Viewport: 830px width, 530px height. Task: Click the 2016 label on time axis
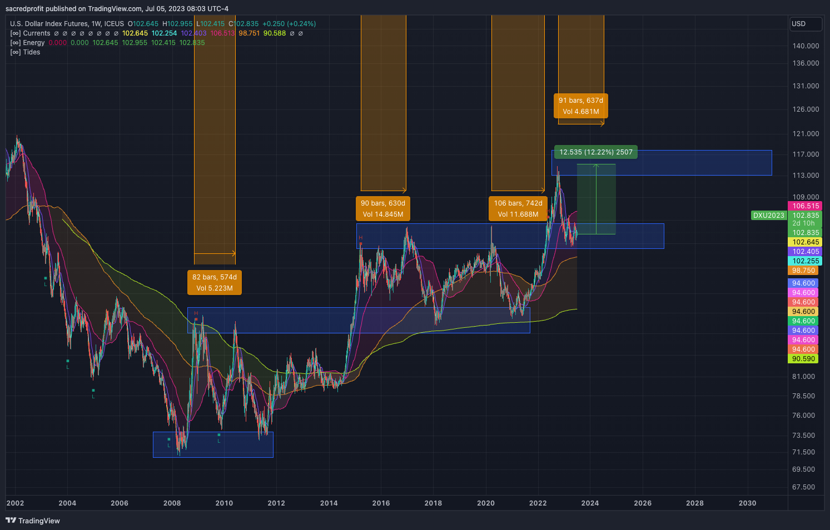click(381, 503)
